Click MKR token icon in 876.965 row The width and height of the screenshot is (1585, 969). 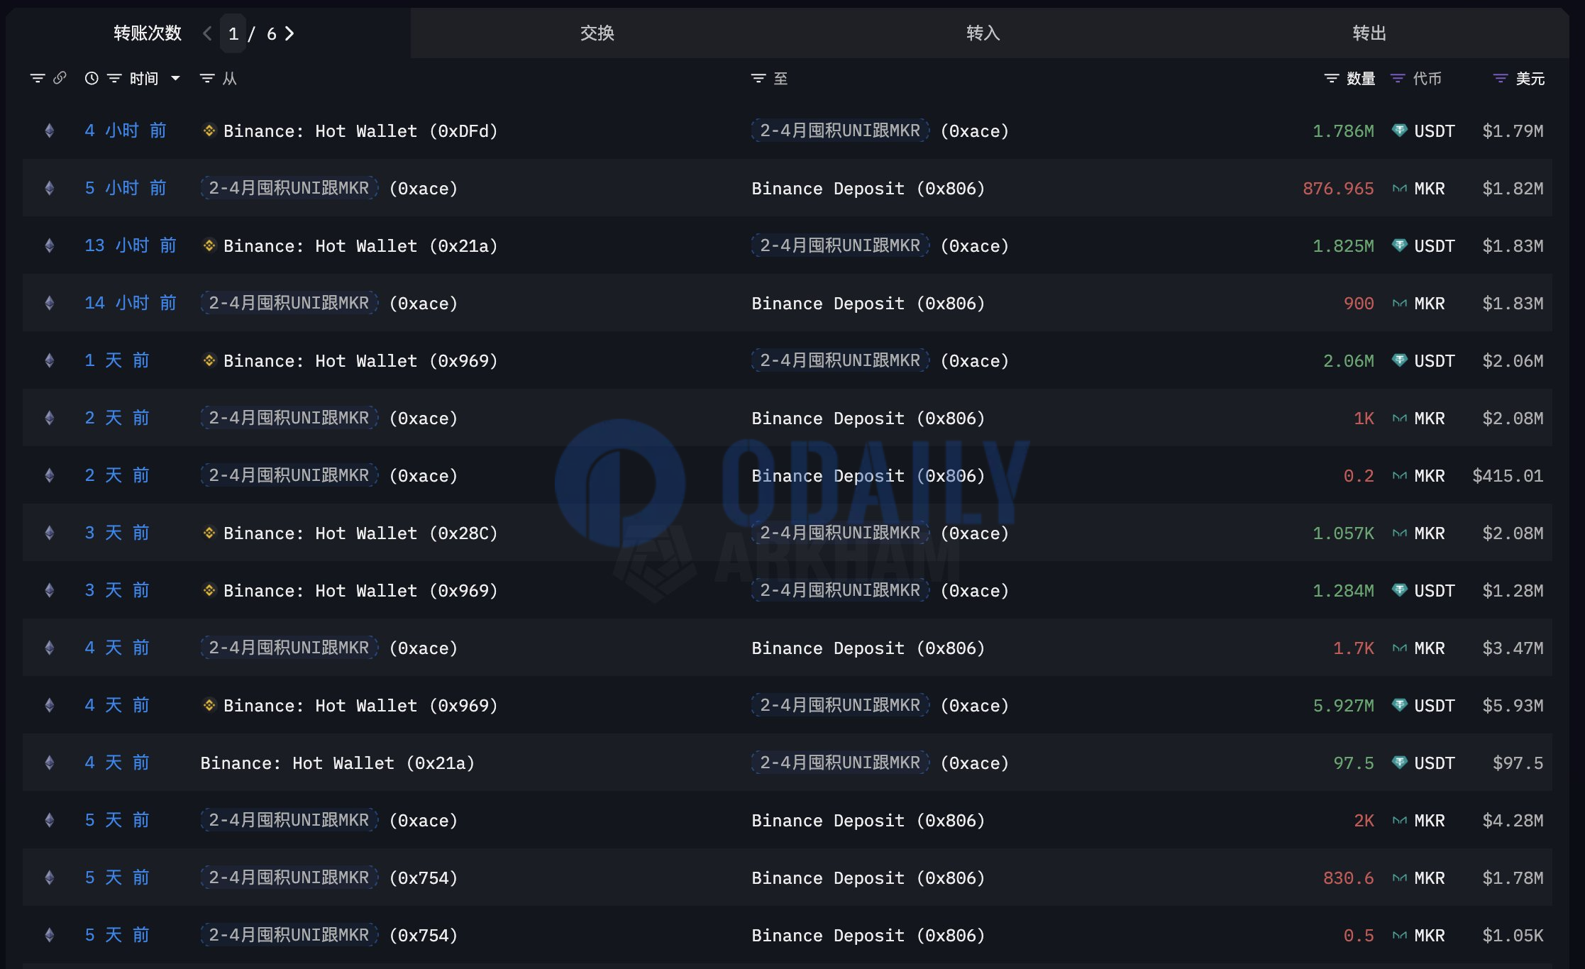click(1399, 188)
